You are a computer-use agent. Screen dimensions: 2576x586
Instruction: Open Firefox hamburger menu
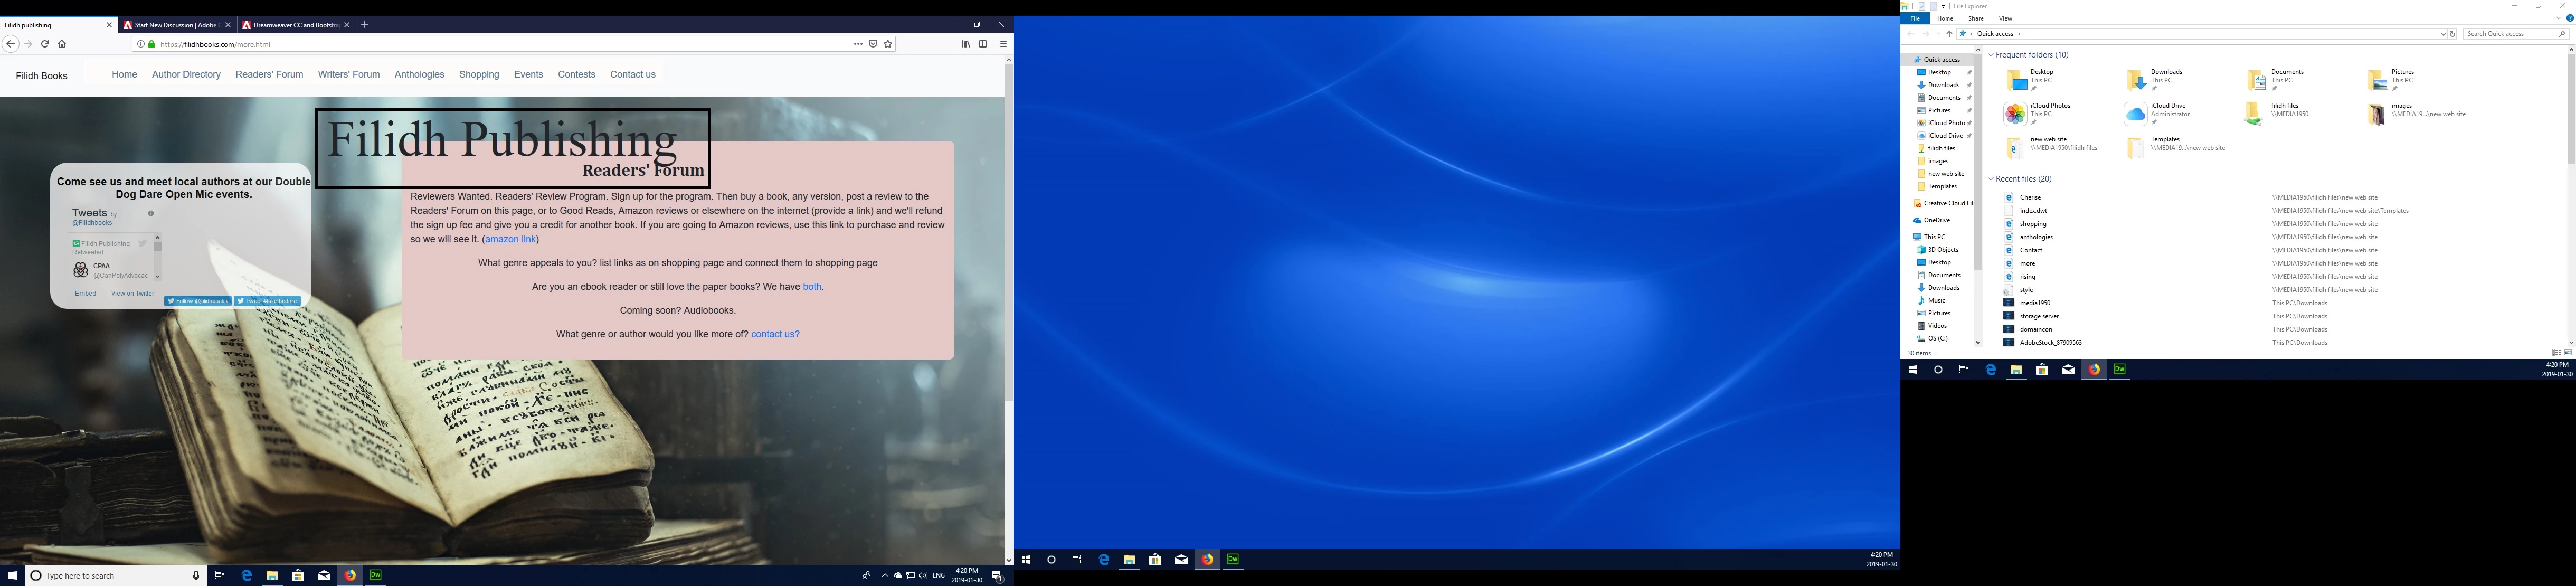[x=1003, y=44]
